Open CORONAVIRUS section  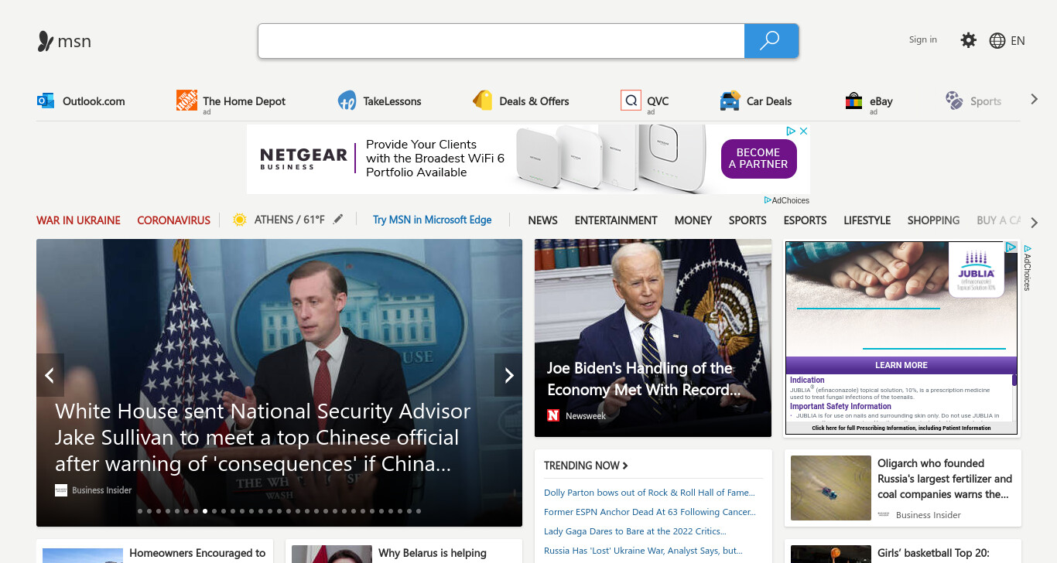[173, 220]
